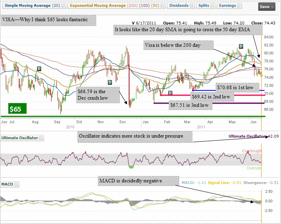Click the 66.00 price axis label
The image size is (281, 224).
(x=269, y=110)
